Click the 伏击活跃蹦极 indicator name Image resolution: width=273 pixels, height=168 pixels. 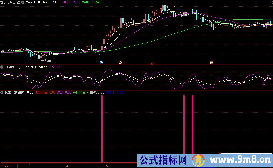pos(14,92)
